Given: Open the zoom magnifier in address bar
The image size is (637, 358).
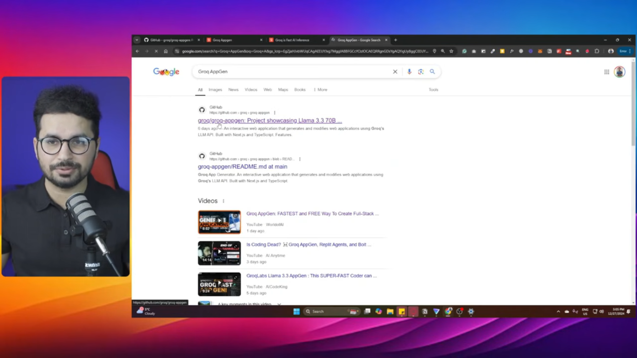Looking at the screenshot, I should (x=443, y=51).
